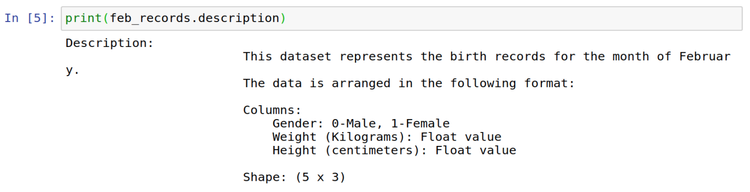Click the 'Height (centimeters)' output text

pos(350,150)
